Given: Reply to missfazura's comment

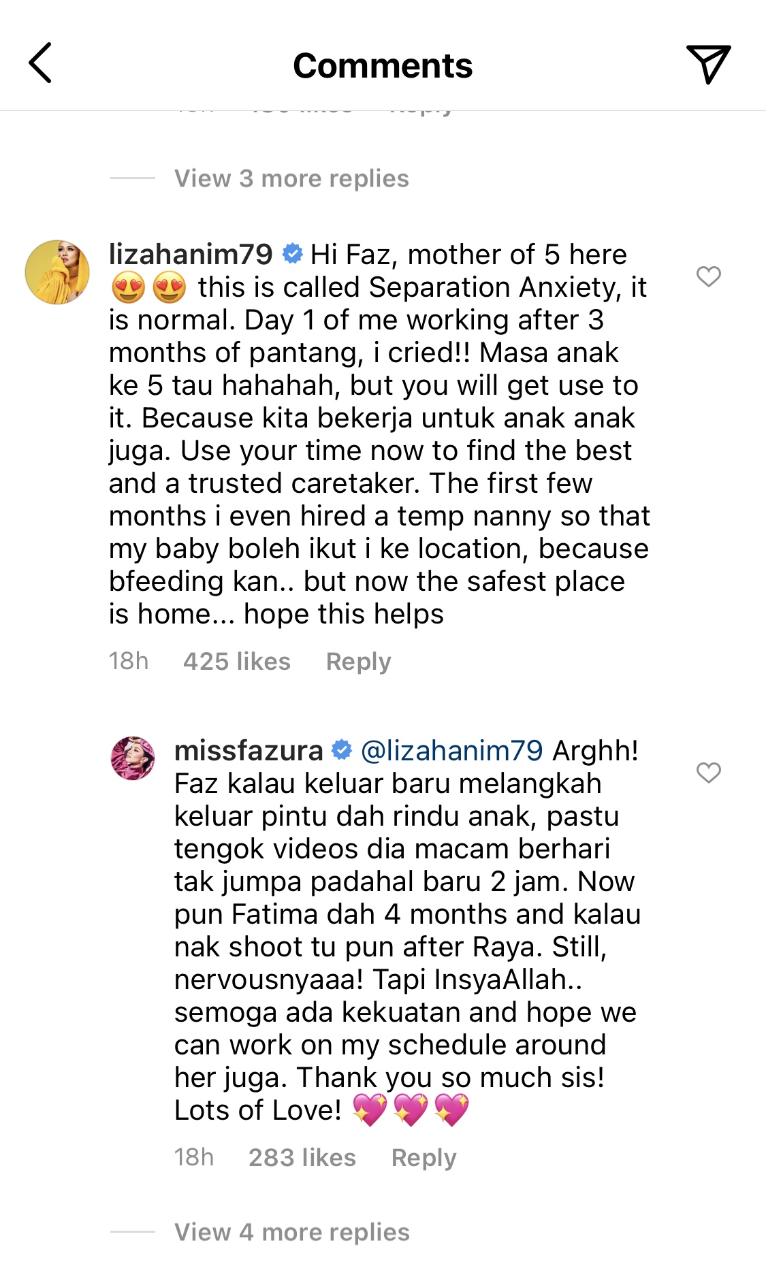Looking at the screenshot, I should [x=424, y=1158].
